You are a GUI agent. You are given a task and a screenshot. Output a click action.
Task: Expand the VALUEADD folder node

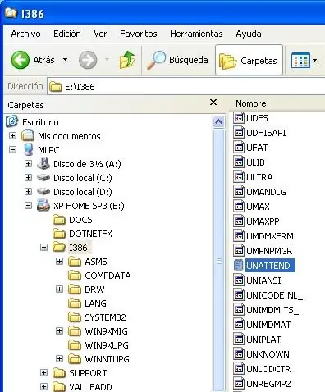point(43,386)
